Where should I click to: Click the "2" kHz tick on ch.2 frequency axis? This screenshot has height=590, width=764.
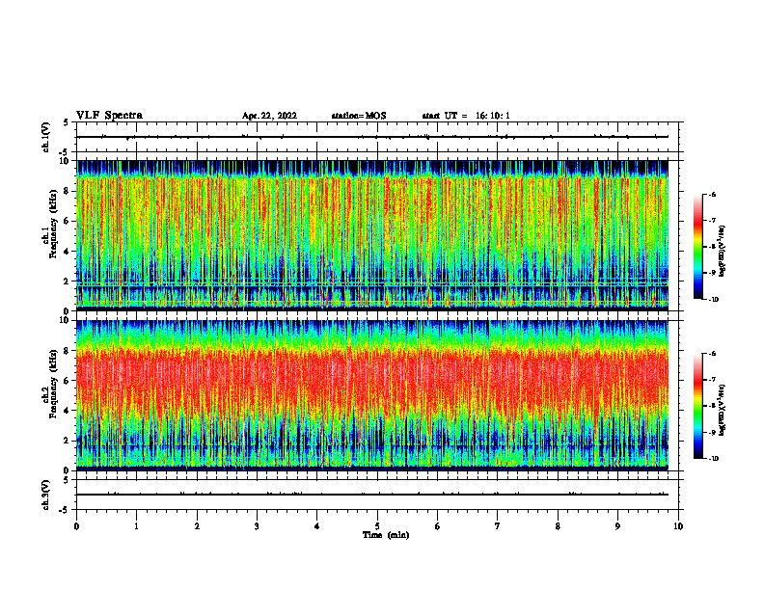67,441
